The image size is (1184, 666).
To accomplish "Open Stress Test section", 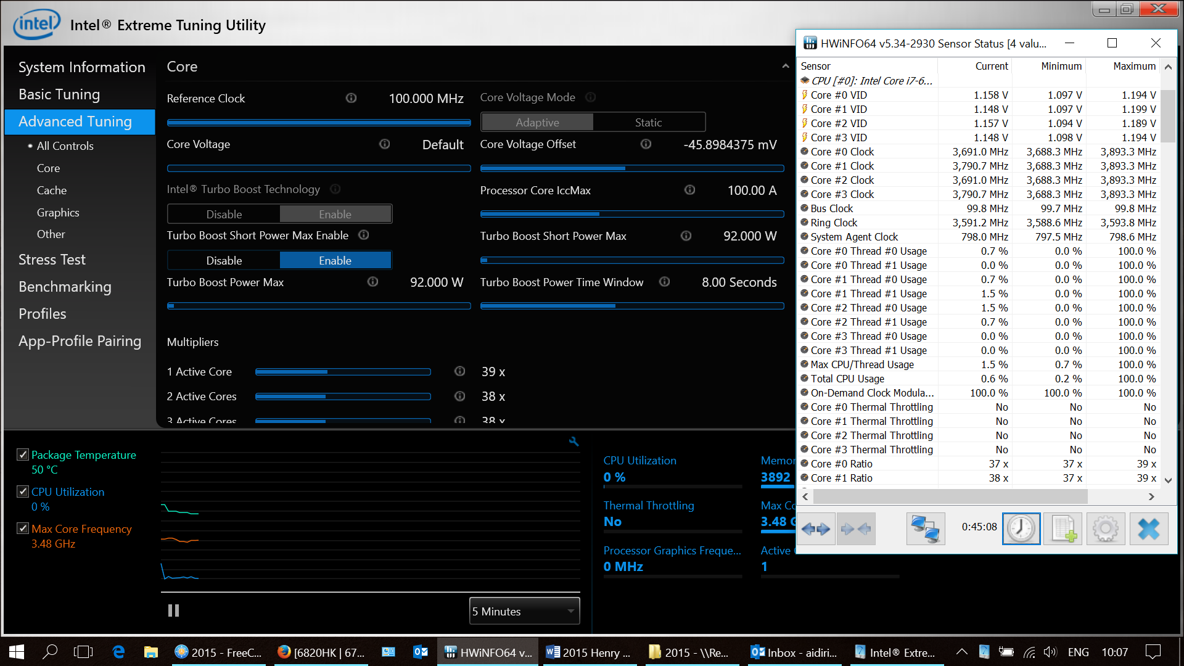I will click(x=52, y=259).
